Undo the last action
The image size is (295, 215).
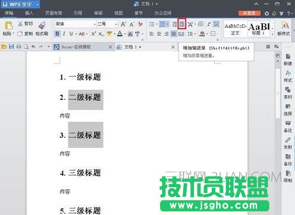[x=33, y=47]
